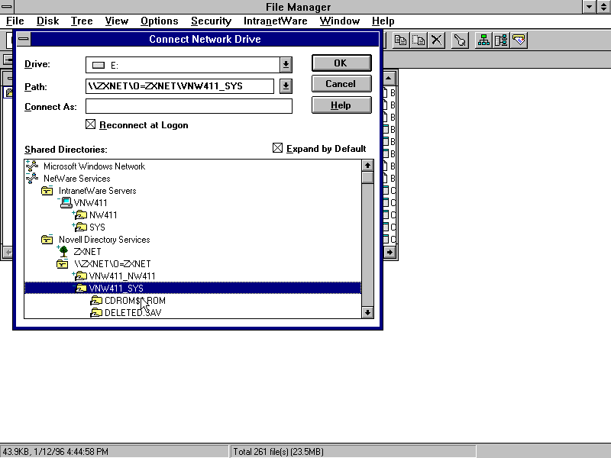Screen dimensions: 611x458
Task: Click the NetWare Services network icon
Action: pos(32,179)
